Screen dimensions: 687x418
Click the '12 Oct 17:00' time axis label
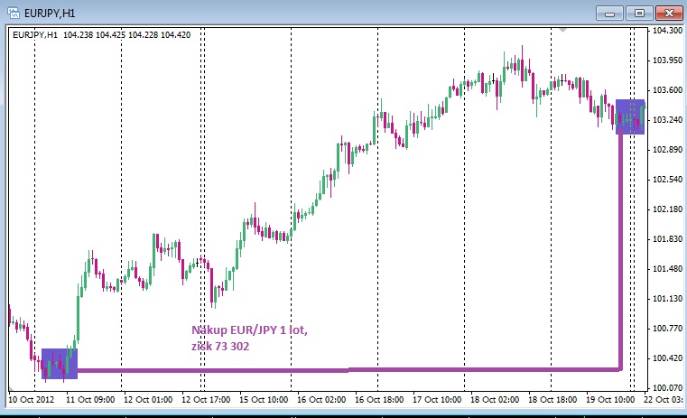pyautogui.click(x=206, y=400)
